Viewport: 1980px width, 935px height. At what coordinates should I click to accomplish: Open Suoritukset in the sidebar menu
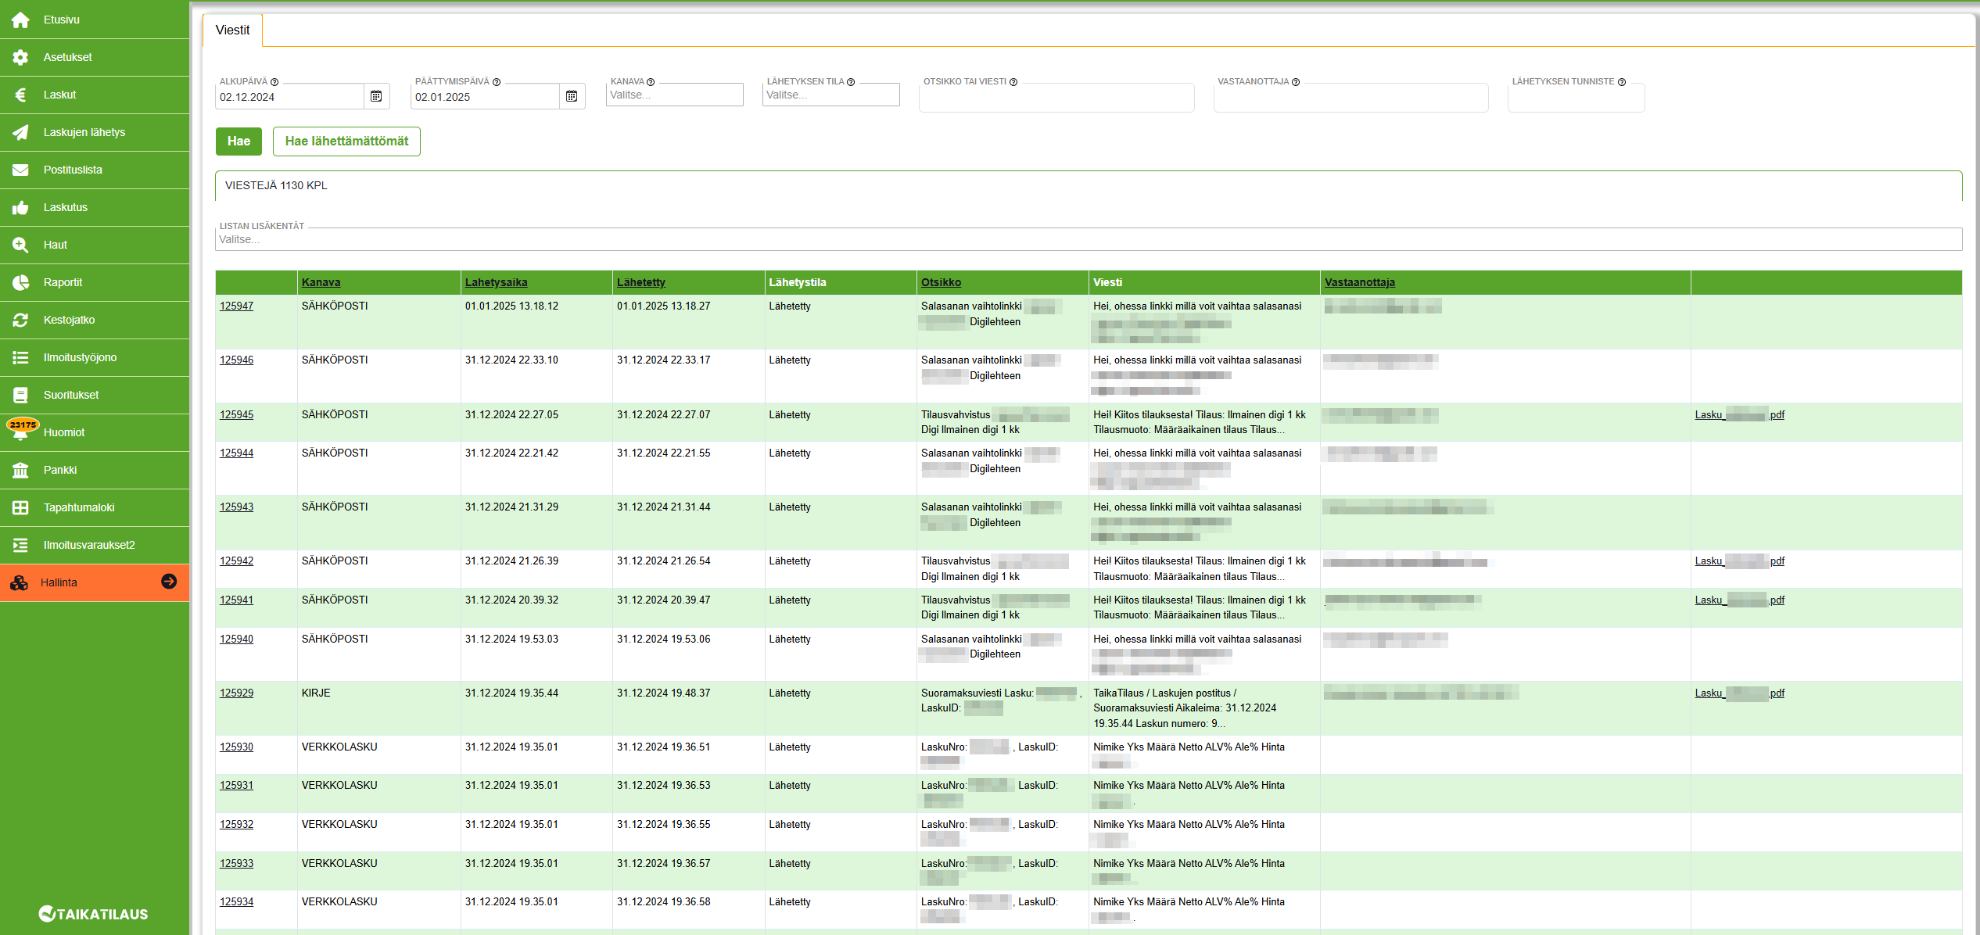tap(95, 395)
